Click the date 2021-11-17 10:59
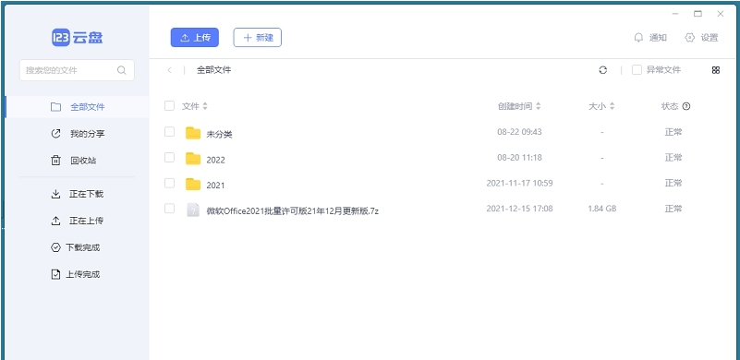 coord(519,183)
